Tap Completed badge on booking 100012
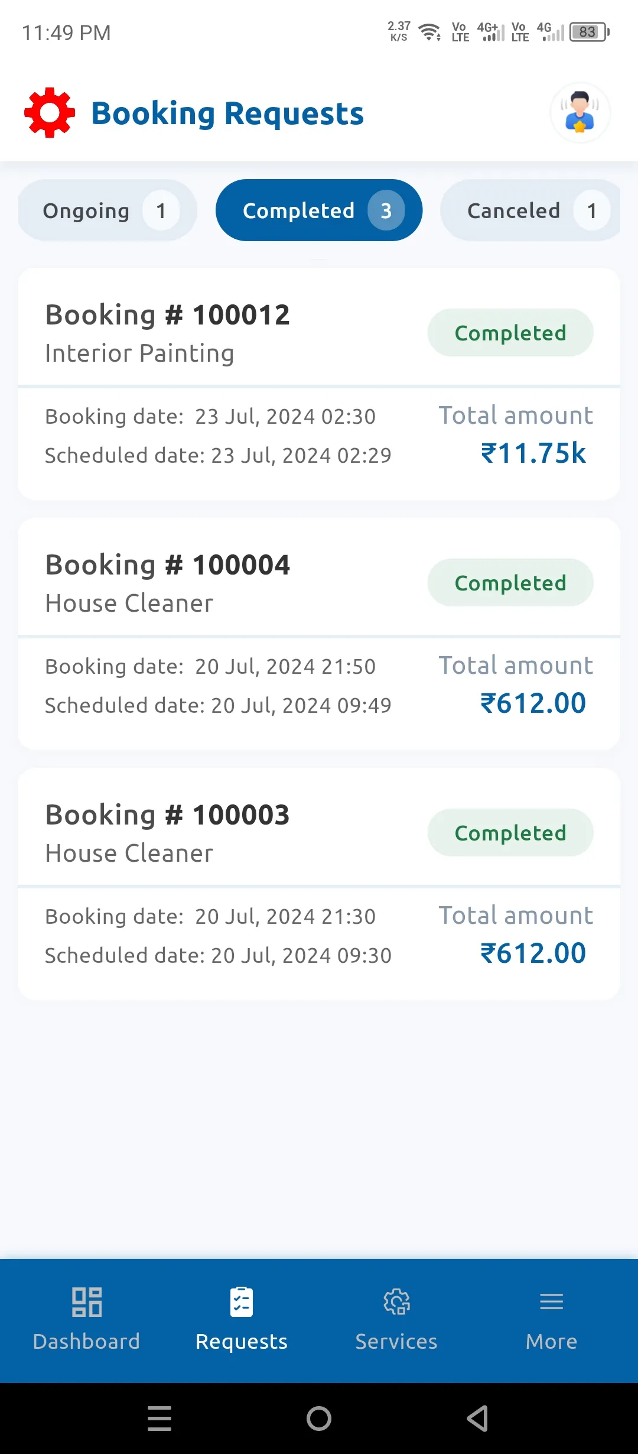 510,333
